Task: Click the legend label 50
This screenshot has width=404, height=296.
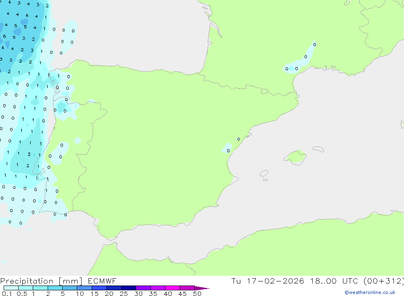Action: (197, 294)
